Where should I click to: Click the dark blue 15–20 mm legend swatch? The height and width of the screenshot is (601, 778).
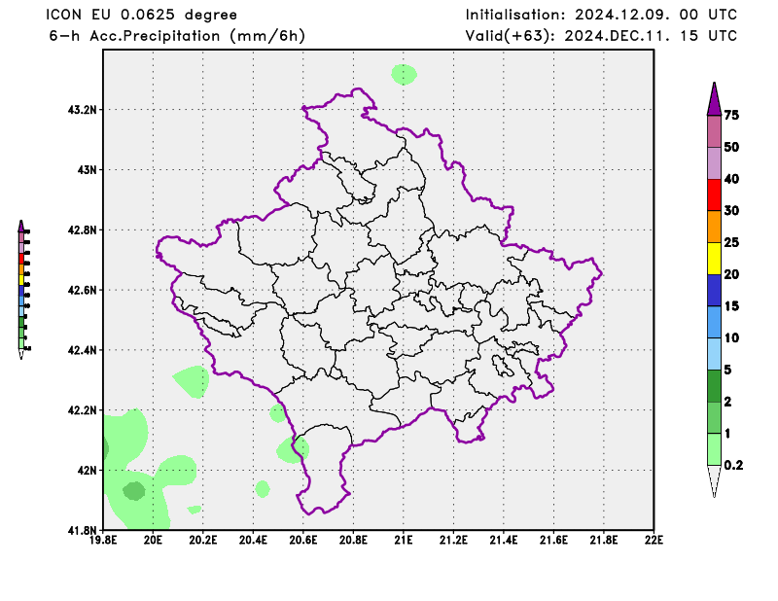pos(714,291)
